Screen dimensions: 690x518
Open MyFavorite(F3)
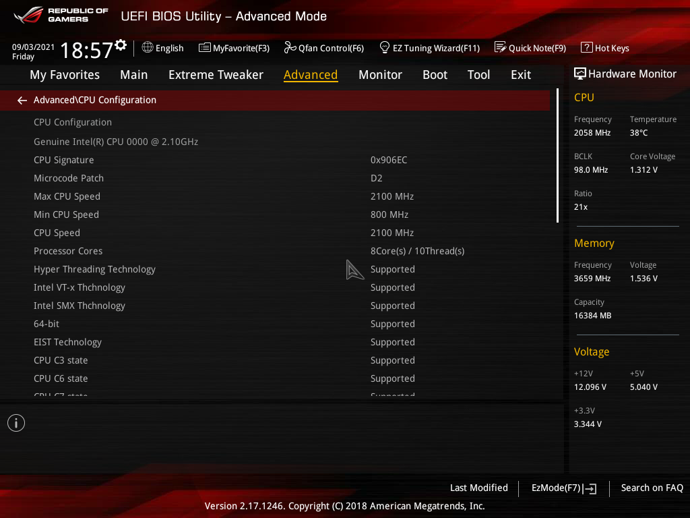click(x=241, y=48)
